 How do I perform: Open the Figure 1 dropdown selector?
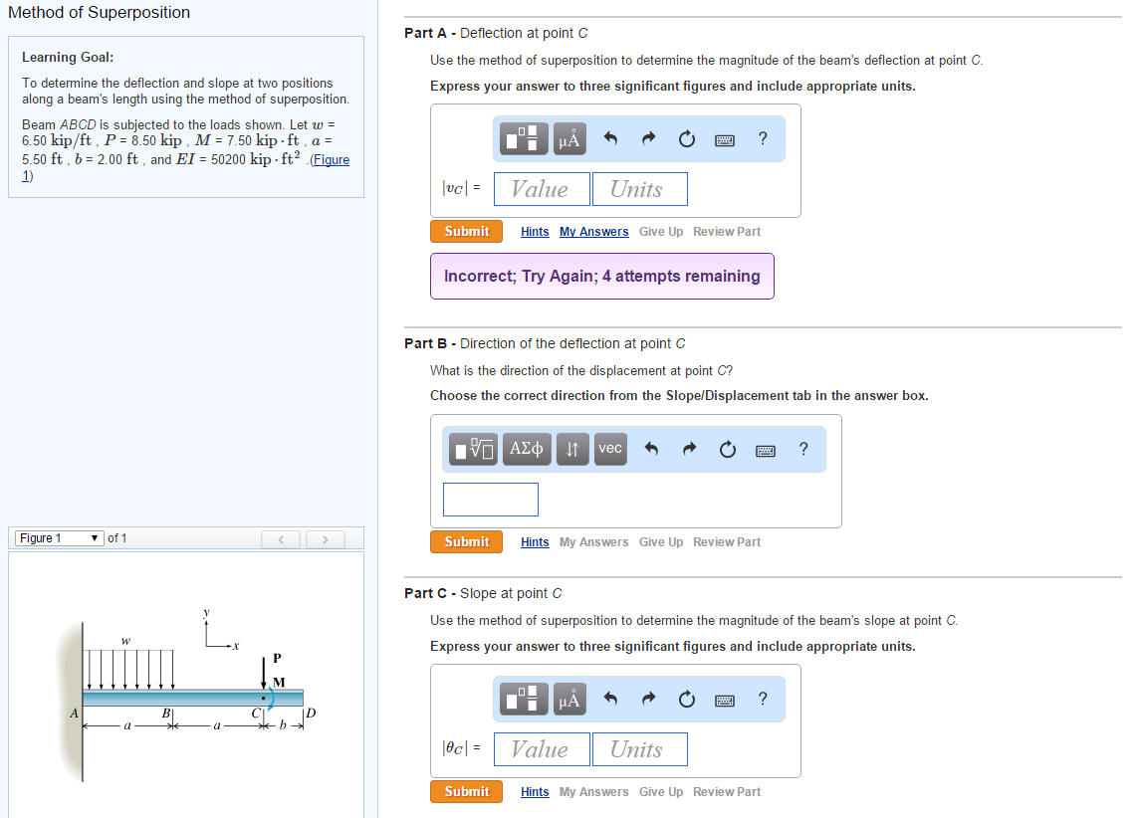pyautogui.click(x=58, y=538)
